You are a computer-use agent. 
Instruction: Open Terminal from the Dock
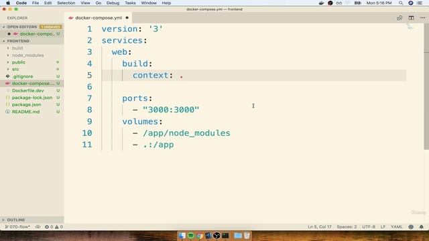225,235
